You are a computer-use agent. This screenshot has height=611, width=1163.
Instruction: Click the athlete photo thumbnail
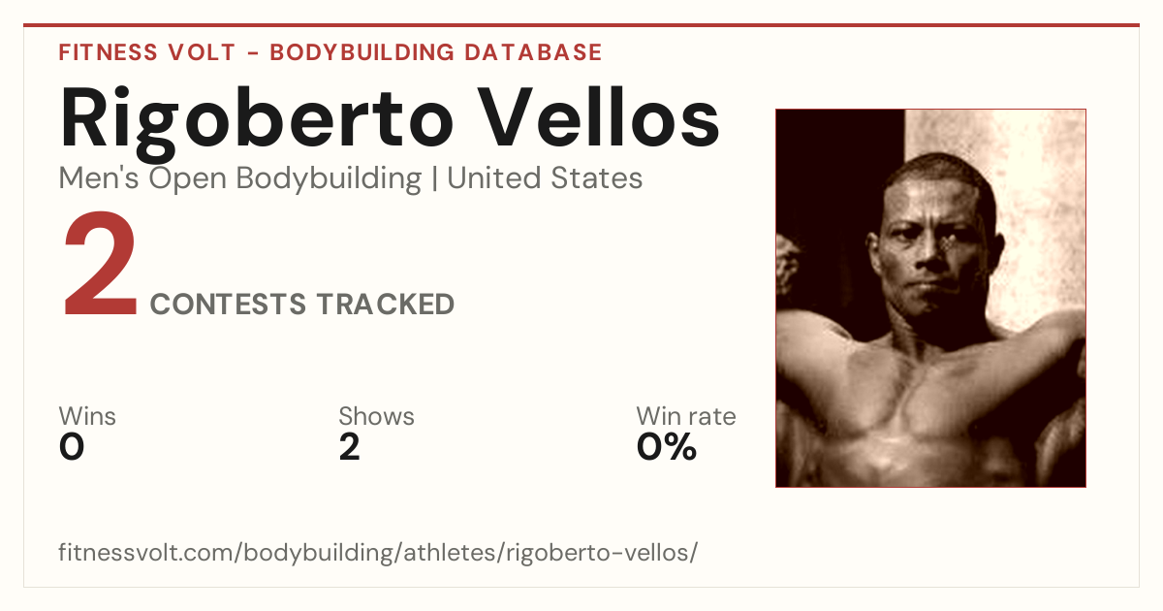pyautogui.click(x=930, y=298)
